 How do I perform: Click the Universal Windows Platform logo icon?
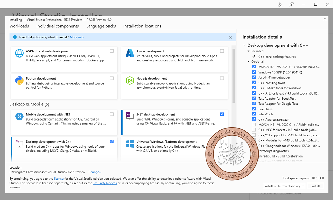click(x=129, y=143)
